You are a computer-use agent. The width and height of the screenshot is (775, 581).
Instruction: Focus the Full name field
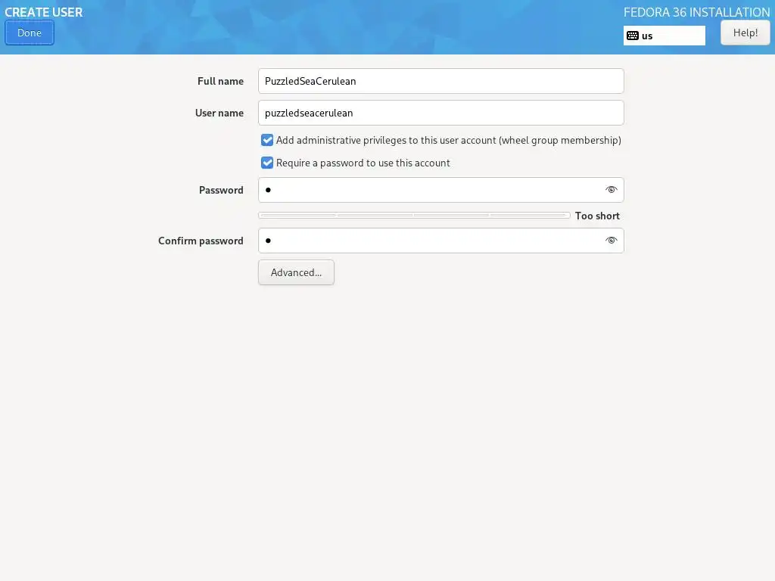click(441, 81)
